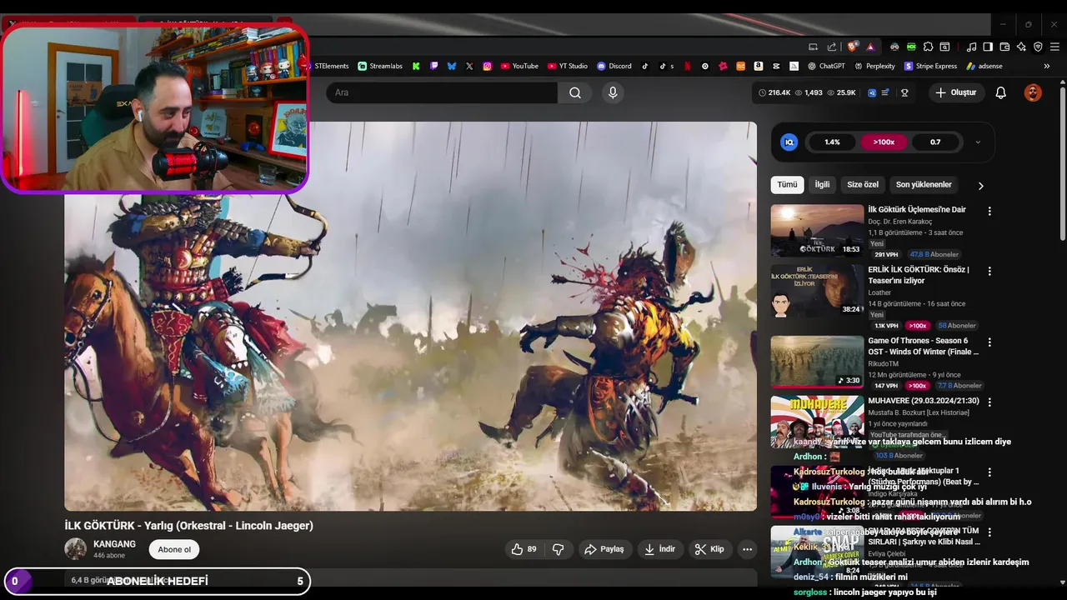Click the Brave Shields lion icon
The height and width of the screenshot is (600, 1067).
click(x=853, y=47)
